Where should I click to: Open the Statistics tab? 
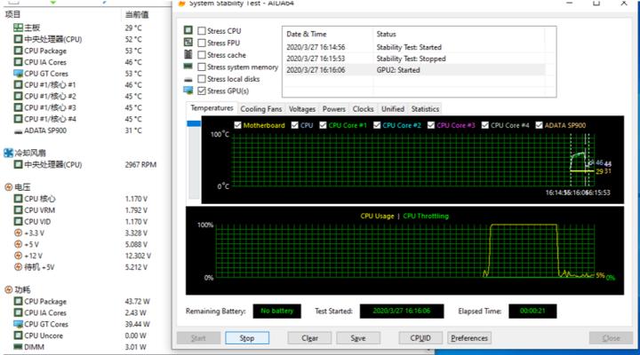[x=425, y=109]
